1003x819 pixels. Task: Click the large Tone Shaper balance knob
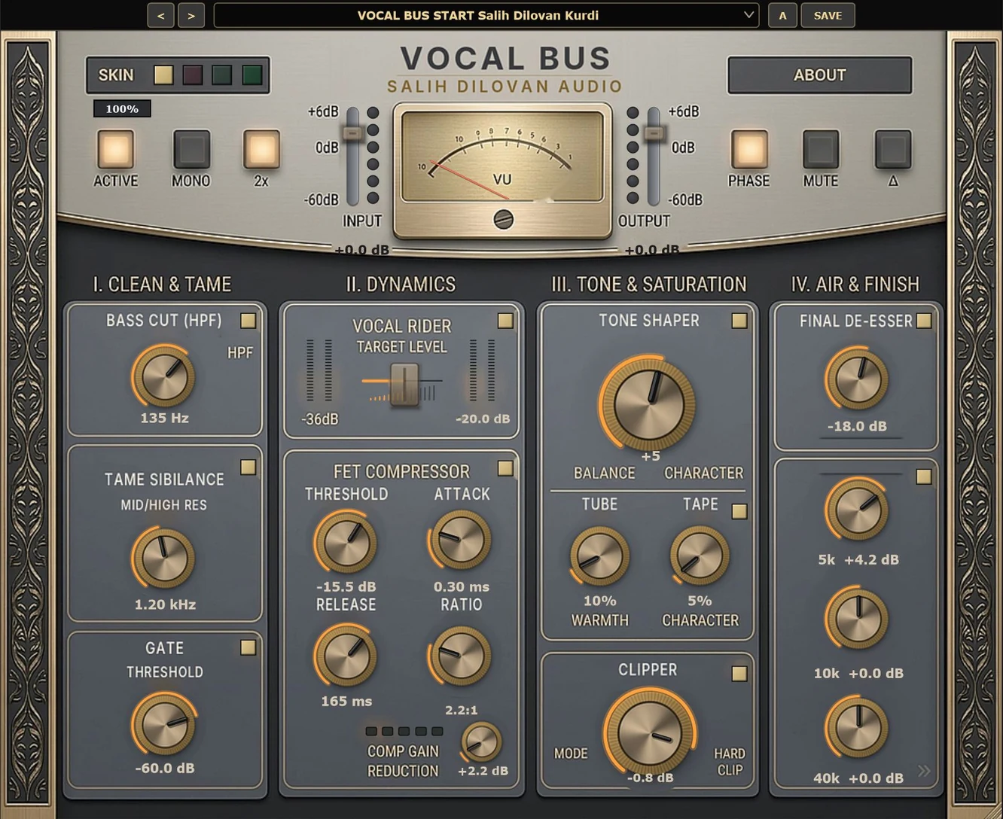649,404
